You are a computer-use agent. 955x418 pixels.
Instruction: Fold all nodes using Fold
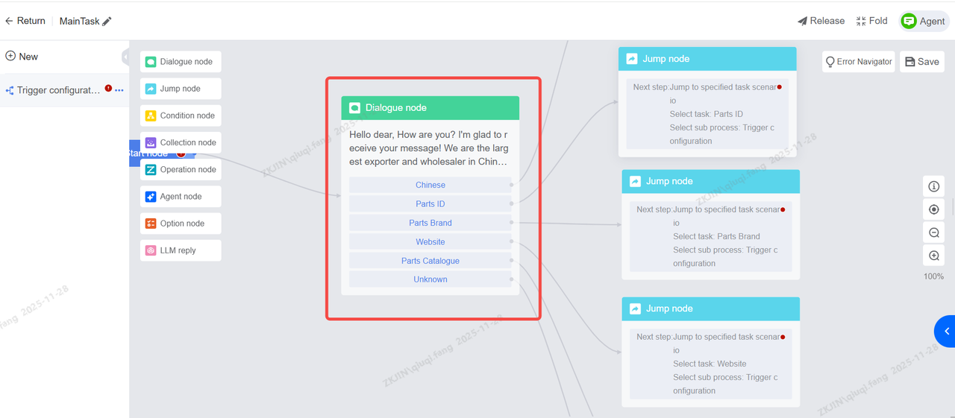871,21
